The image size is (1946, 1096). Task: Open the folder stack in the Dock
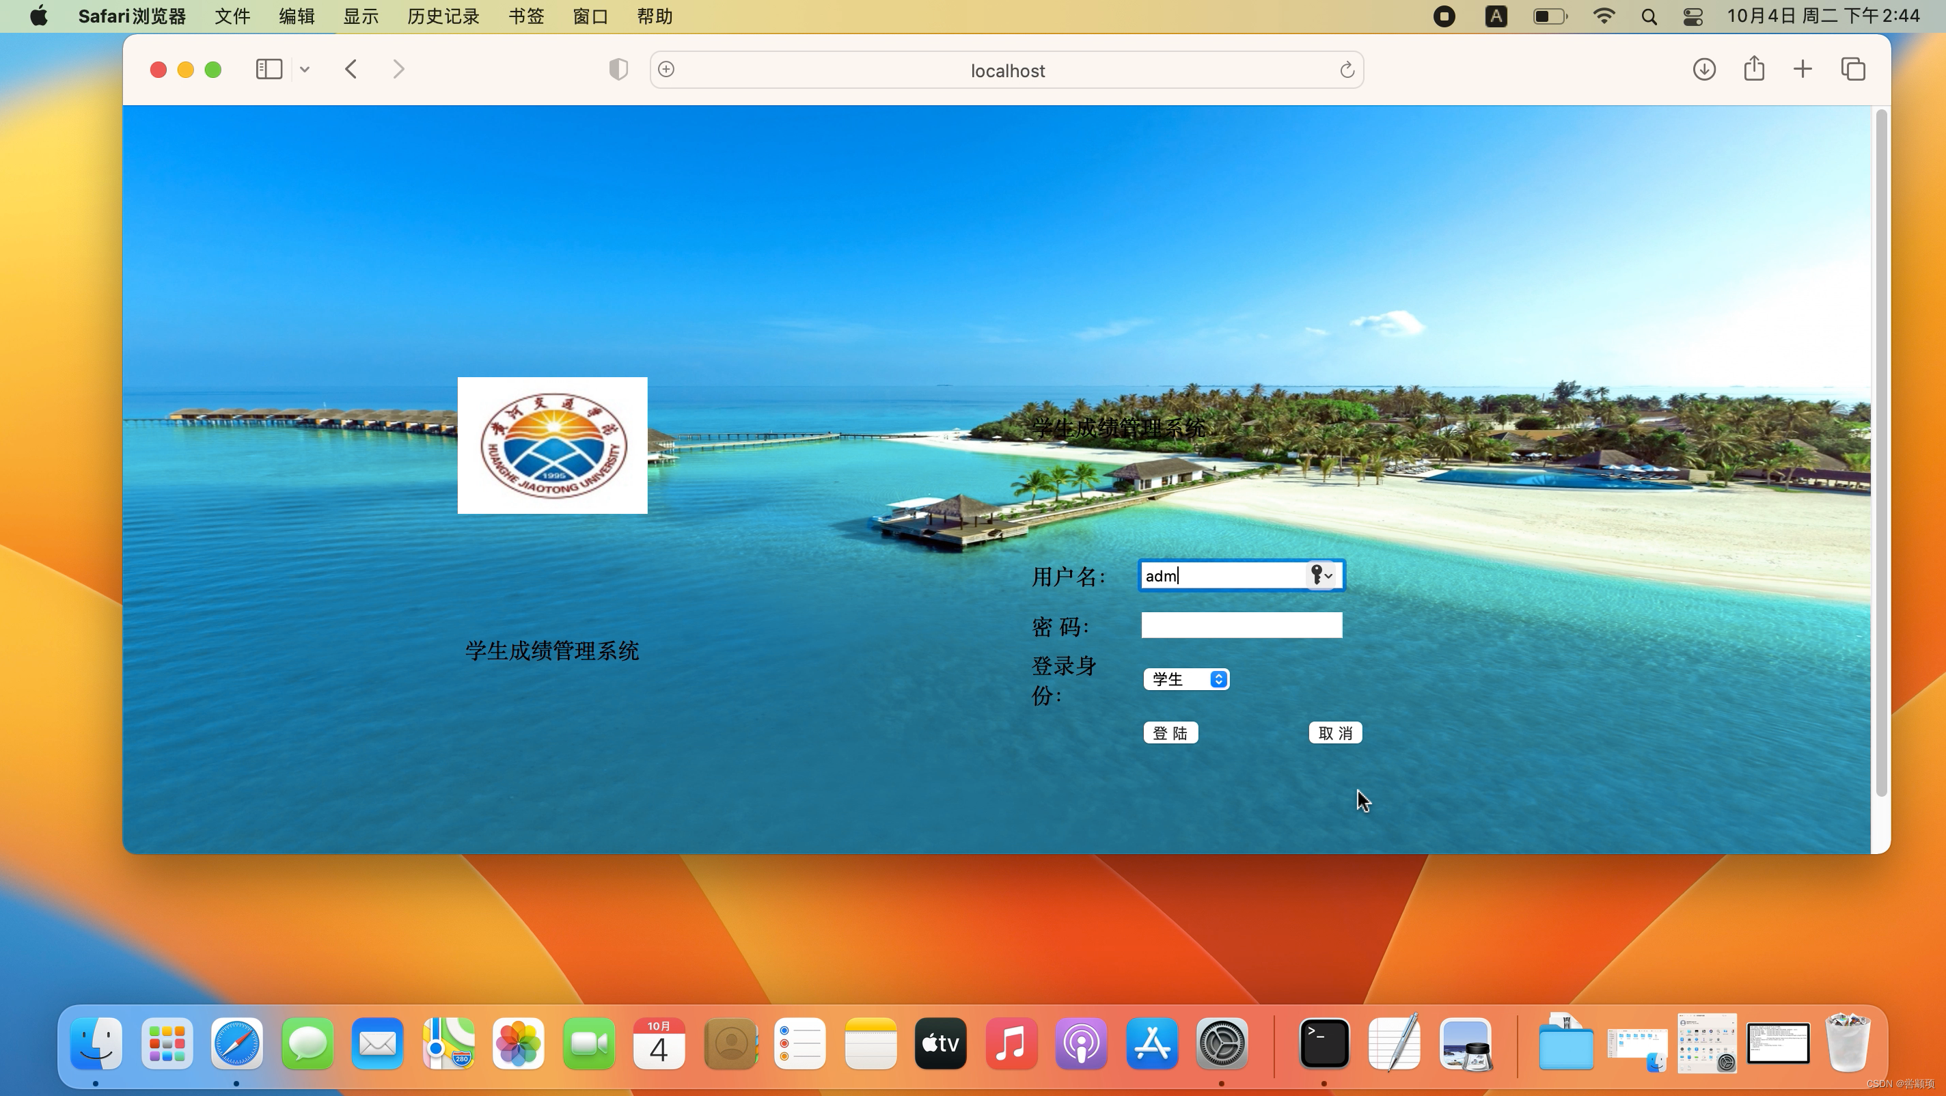click(1566, 1043)
